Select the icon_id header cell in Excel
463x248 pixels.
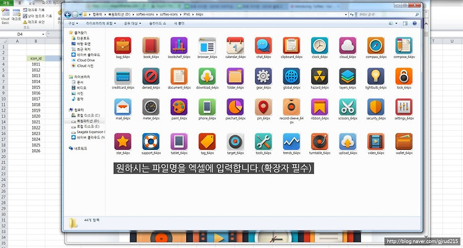(36, 59)
